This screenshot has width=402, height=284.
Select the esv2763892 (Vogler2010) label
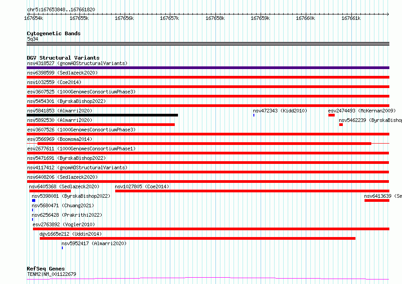pos(64,224)
